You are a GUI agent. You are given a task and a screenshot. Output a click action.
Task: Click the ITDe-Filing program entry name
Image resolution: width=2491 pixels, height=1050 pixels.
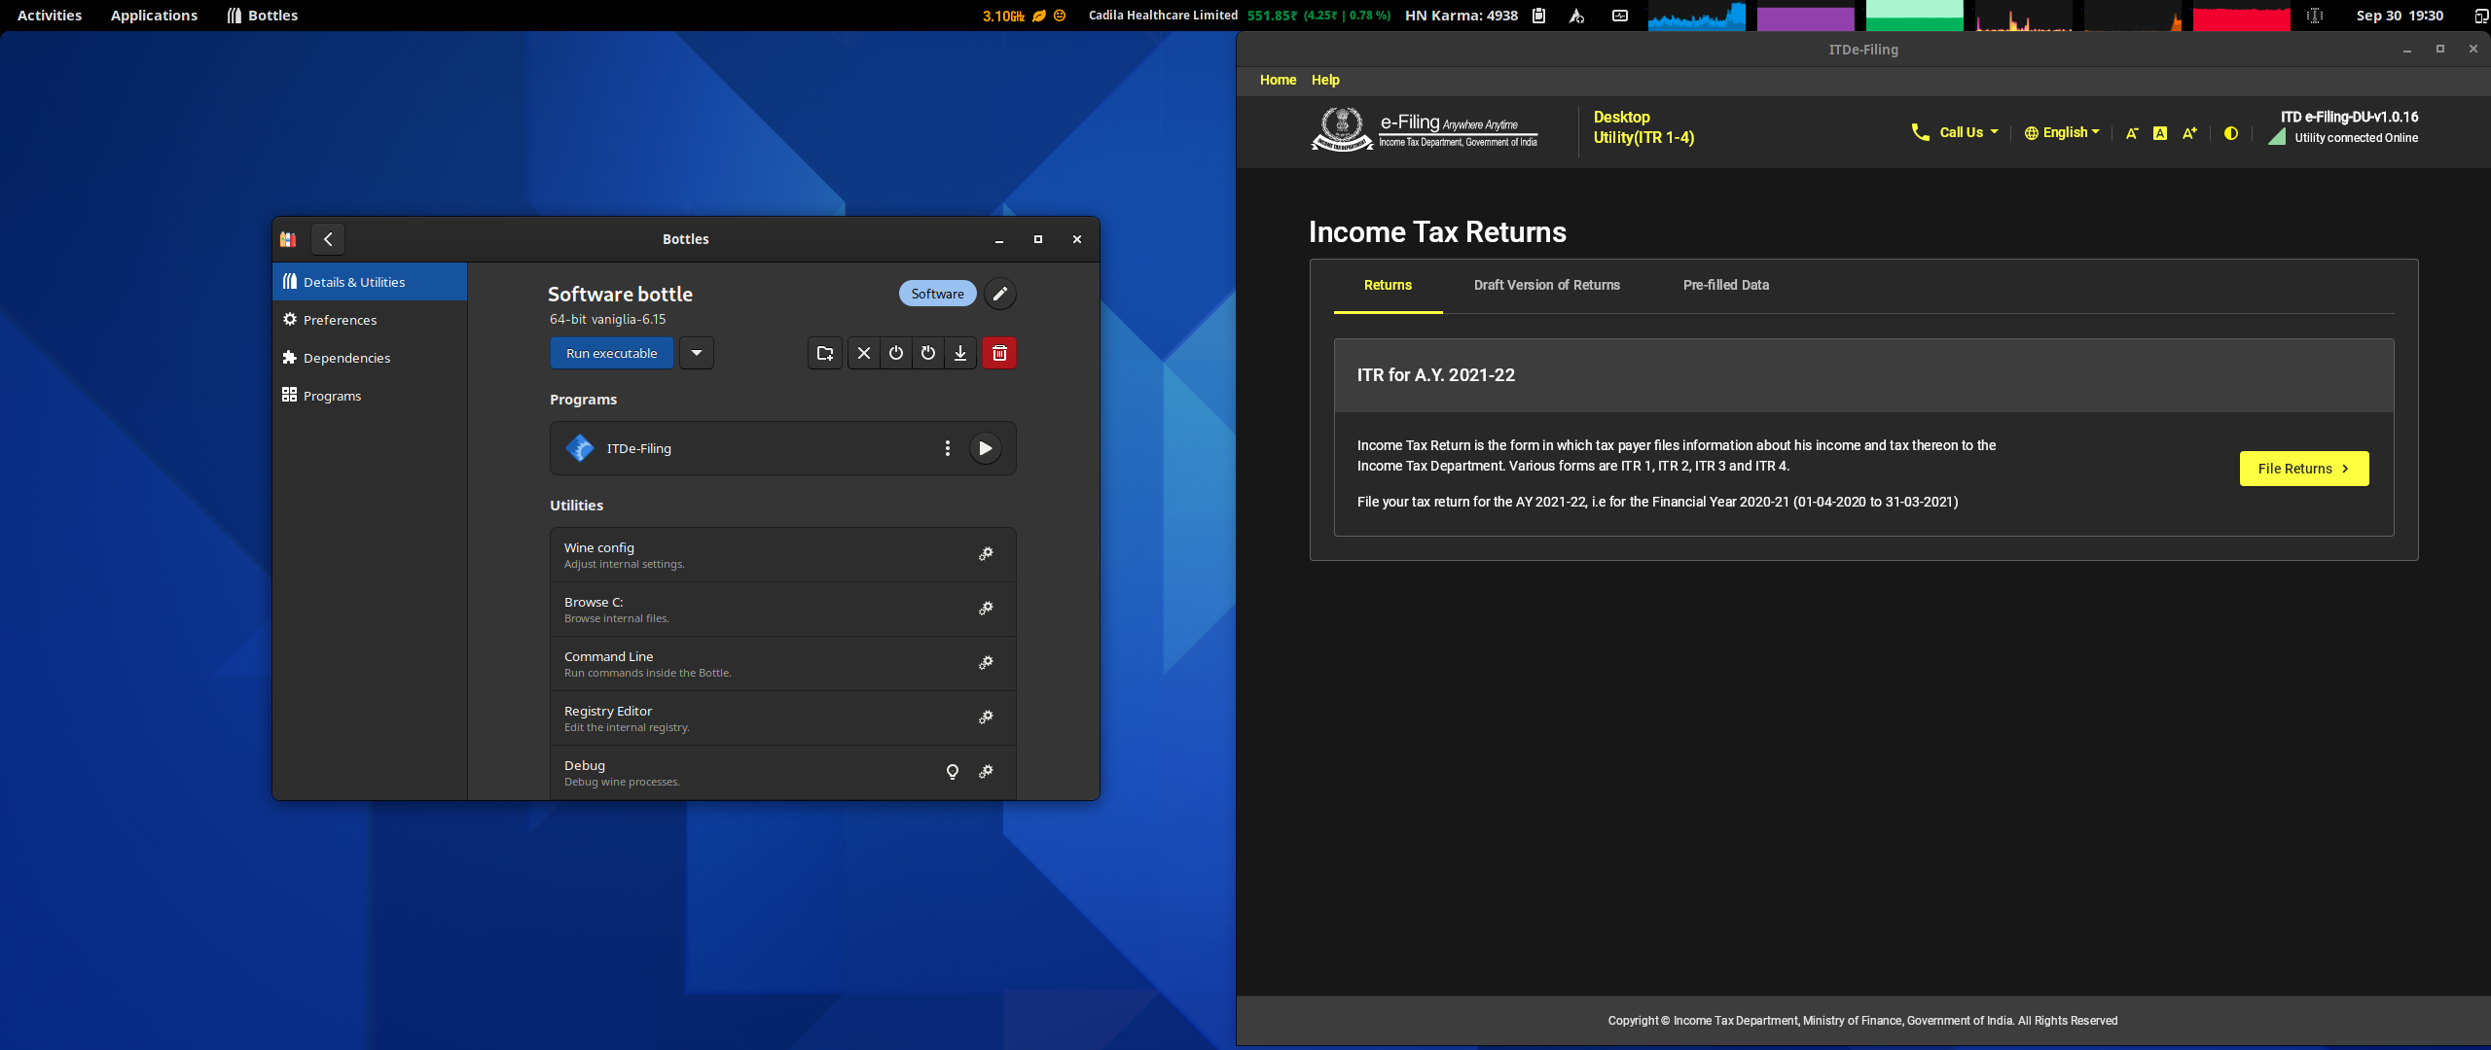[639, 448]
